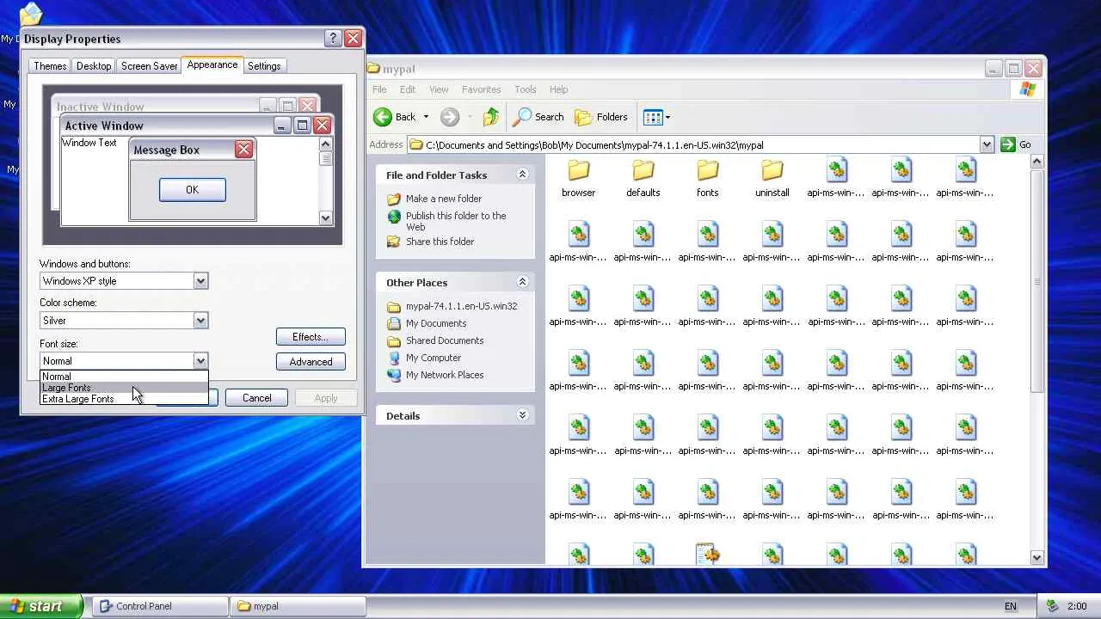Go up one folder level with the Up icon
The height and width of the screenshot is (619, 1101).
pos(491,117)
